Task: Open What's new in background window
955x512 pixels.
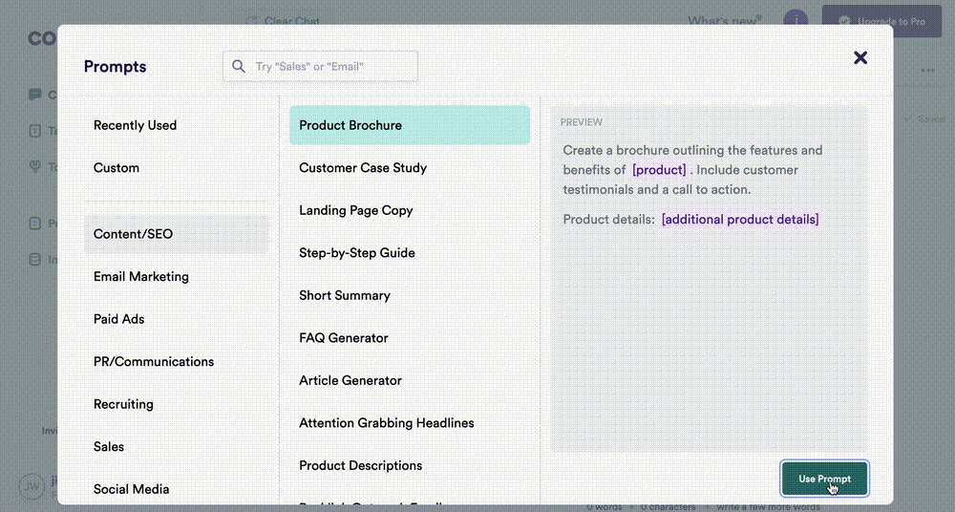Action: tap(725, 21)
